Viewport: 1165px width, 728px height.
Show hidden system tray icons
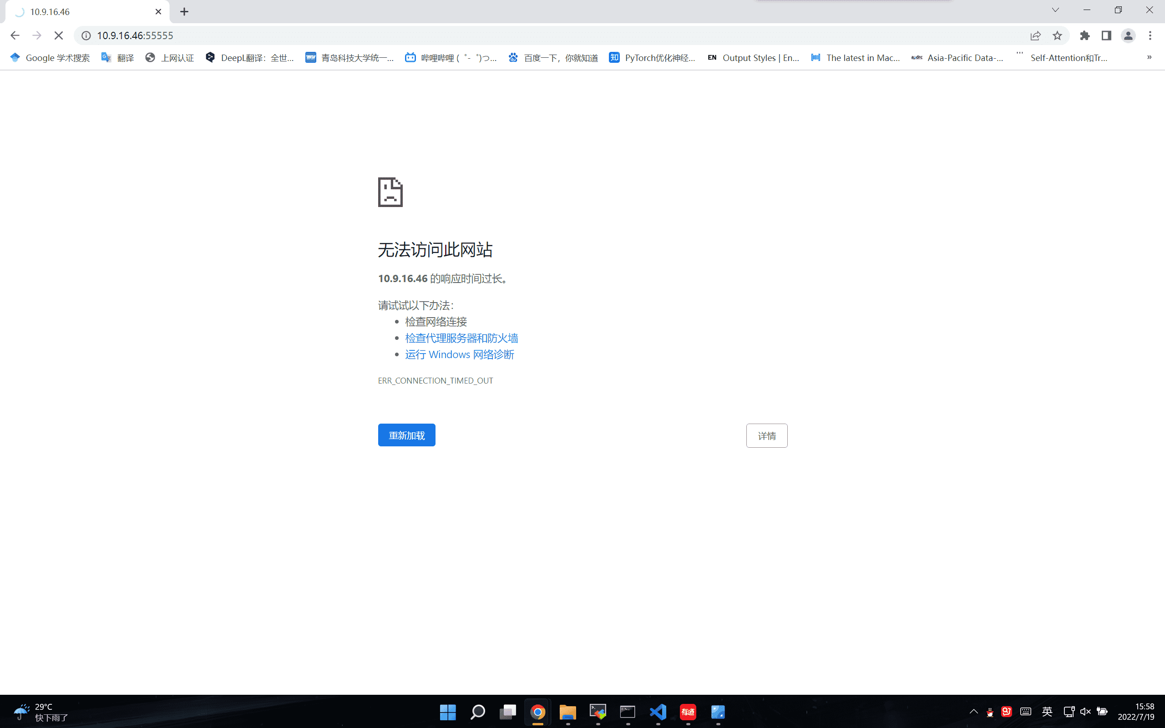tap(973, 712)
